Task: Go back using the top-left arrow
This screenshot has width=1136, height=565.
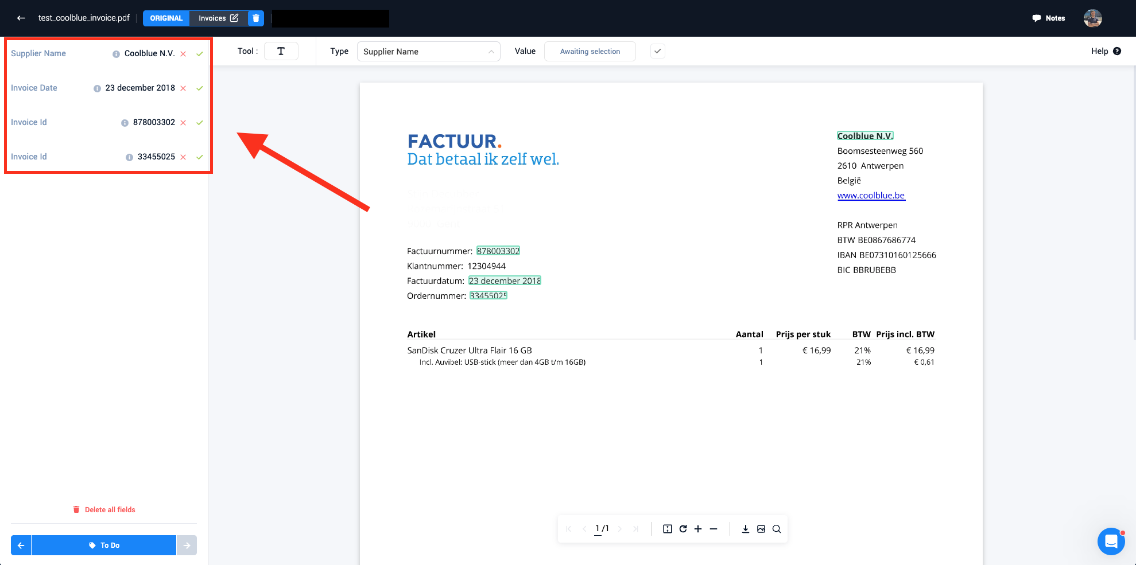Action: [21, 18]
